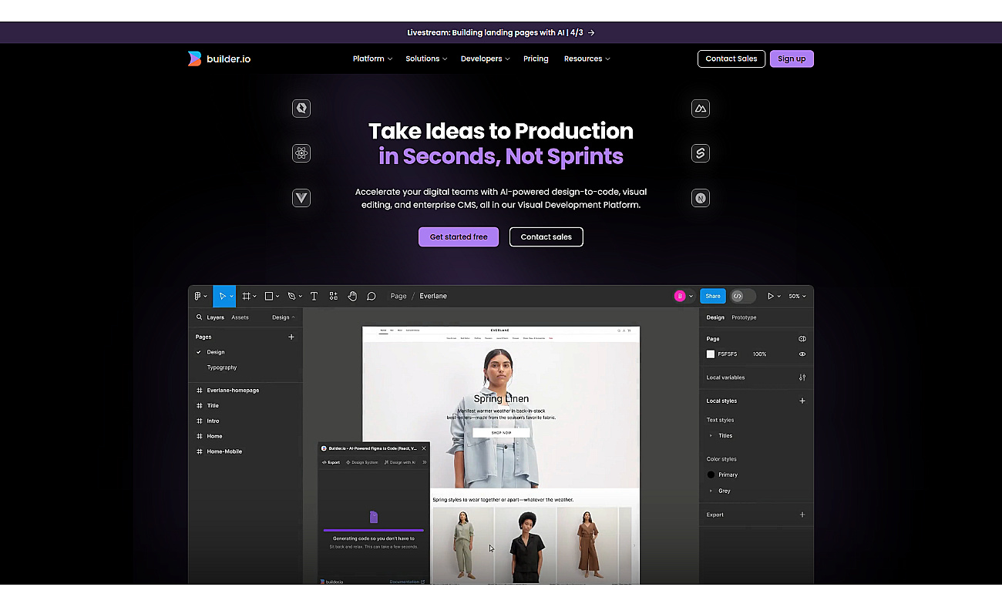This screenshot has height=607, width=1002.
Task: Expand the Titles text style group
Action: (x=711, y=436)
